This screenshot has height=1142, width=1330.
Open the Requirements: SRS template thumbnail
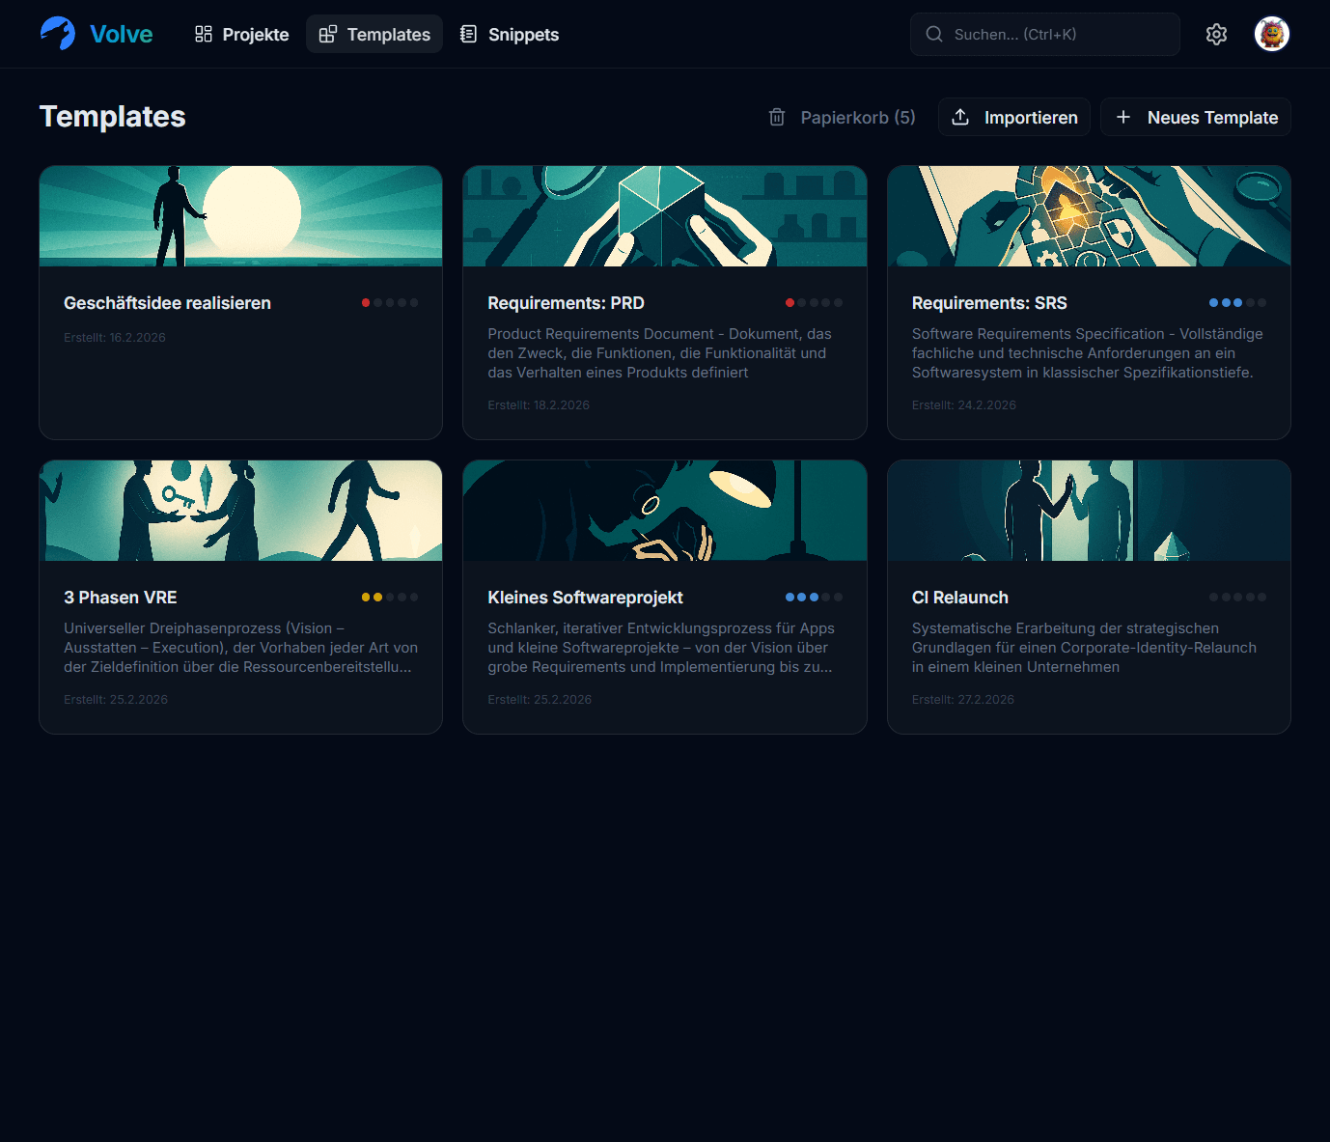(x=1089, y=216)
